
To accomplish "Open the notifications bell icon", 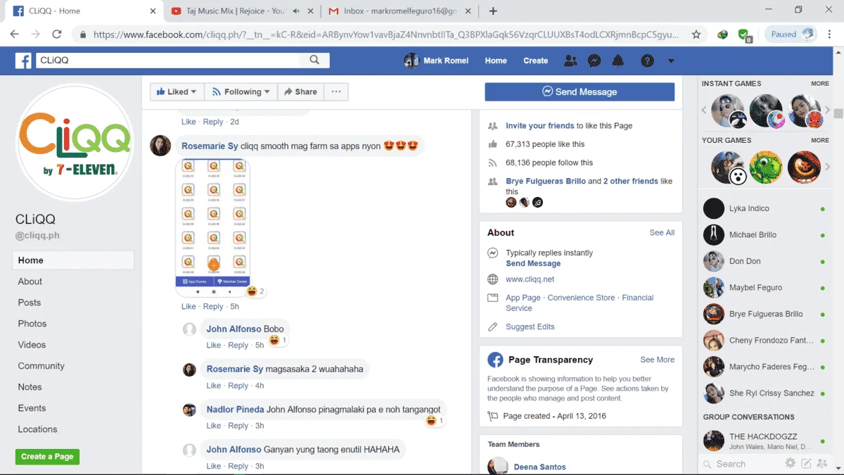I will click(618, 61).
